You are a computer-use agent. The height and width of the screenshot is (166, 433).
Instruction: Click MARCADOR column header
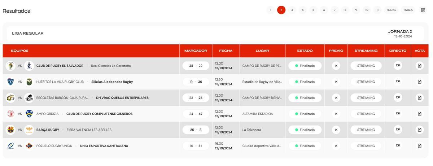point(196,51)
